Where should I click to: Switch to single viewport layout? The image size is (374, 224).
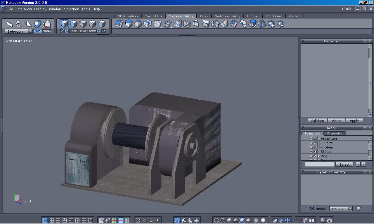[x=45, y=220]
